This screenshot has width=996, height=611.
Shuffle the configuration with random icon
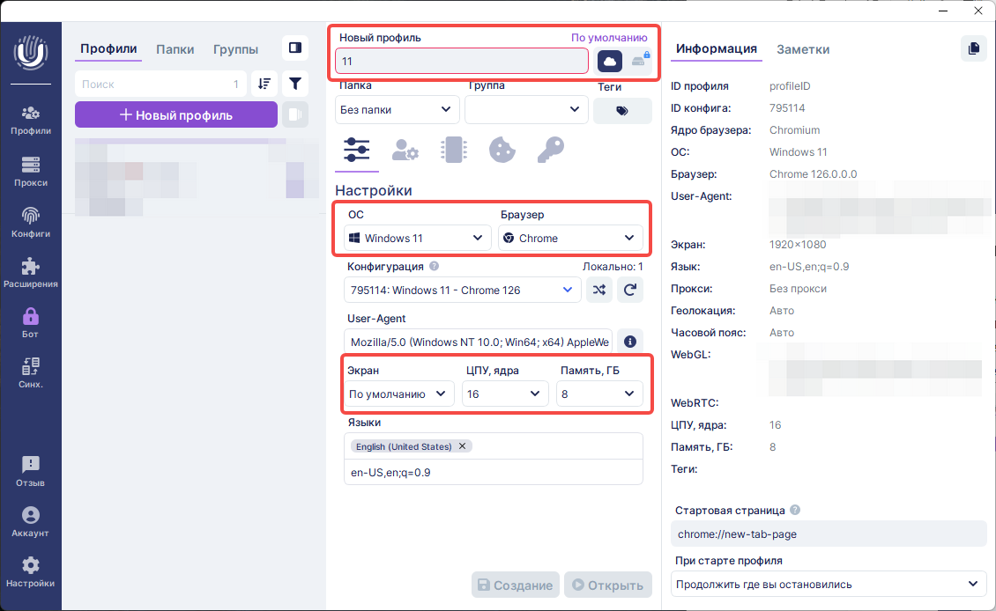[599, 290]
